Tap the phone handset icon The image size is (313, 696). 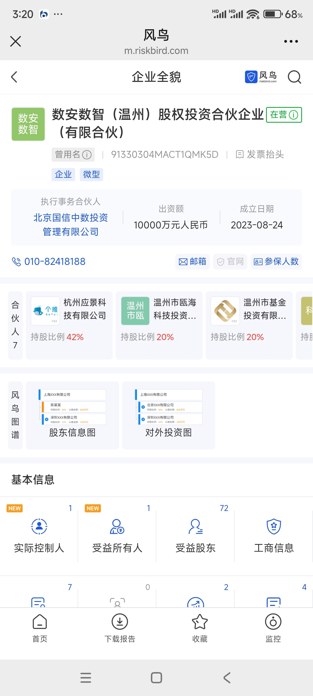tap(16, 261)
